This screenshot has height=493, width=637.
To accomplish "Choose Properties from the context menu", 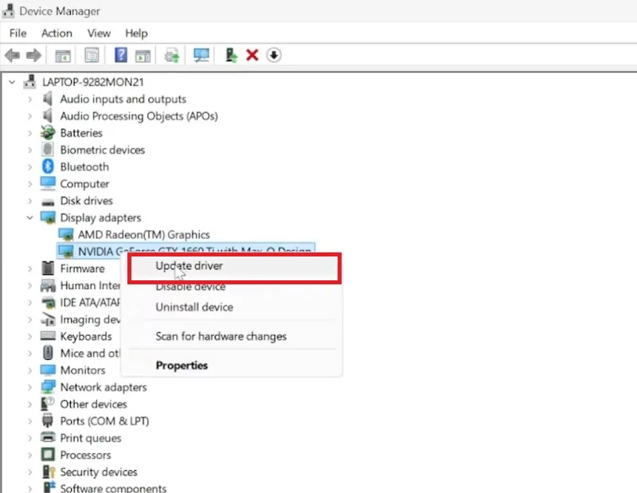I will [232, 366].
